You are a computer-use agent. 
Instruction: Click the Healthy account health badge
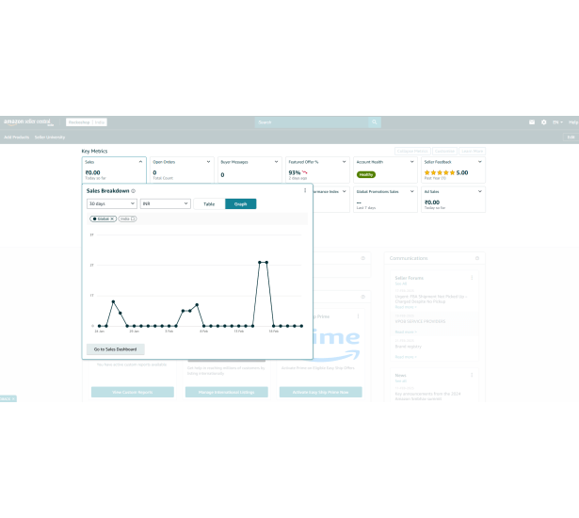click(366, 174)
